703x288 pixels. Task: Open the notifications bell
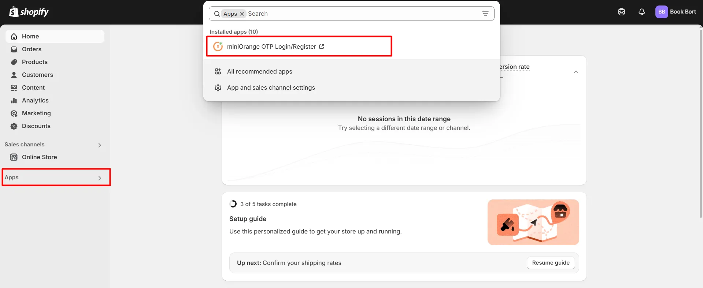pyautogui.click(x=641, y=12)
